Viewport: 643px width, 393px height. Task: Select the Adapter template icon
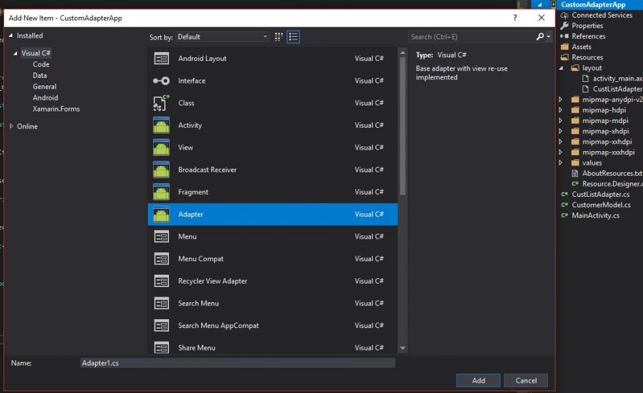(161, 215)
